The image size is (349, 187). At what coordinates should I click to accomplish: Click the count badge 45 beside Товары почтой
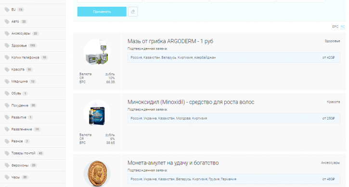click(x=40, y=153)
